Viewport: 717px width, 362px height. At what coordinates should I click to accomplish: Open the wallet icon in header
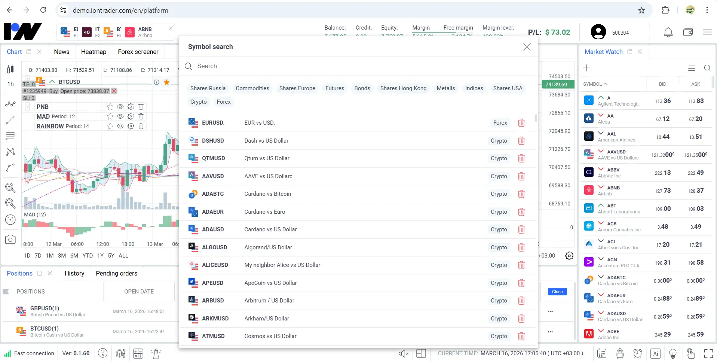688,33
